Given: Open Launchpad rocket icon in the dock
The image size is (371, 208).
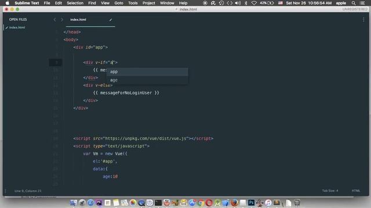Looking at the screenshot, I should tap(82, 203).
